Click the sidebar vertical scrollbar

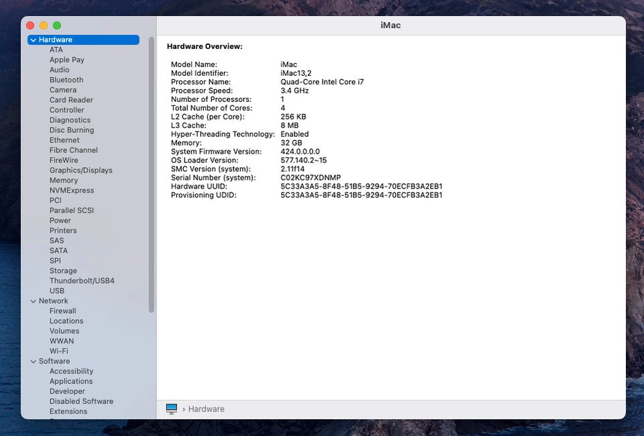click(x=152, y=174)
